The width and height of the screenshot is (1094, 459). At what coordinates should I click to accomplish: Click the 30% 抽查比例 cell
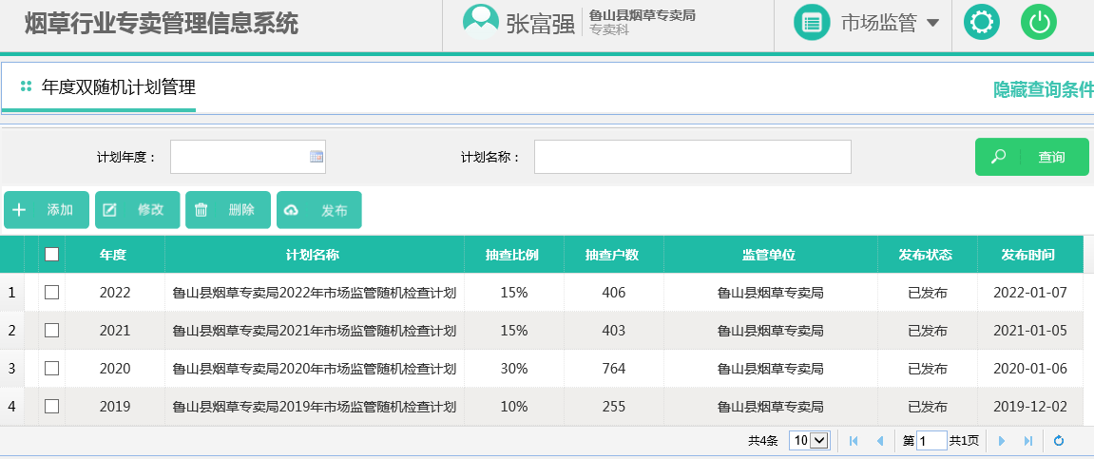click(513, 368)
